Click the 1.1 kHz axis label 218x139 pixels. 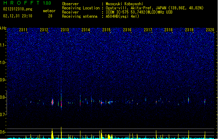(3, 45)
